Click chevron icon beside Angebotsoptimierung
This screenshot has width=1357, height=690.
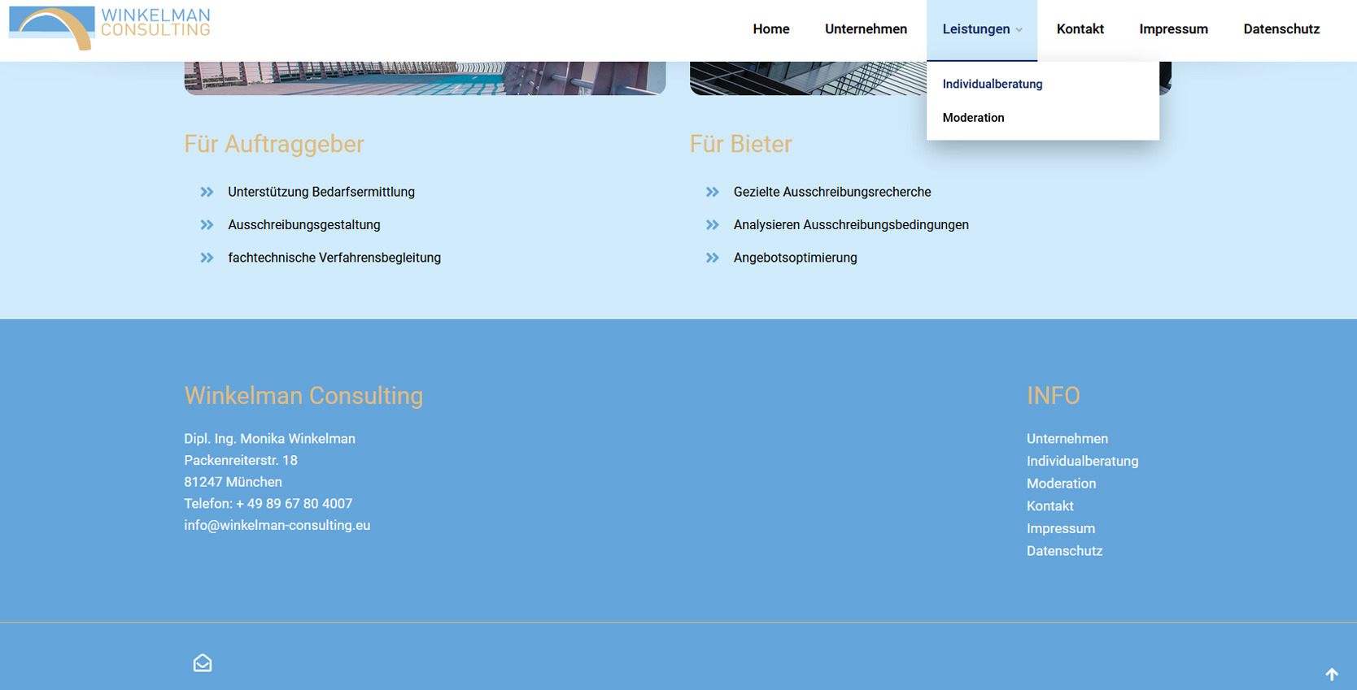click(x=713, y=258)
